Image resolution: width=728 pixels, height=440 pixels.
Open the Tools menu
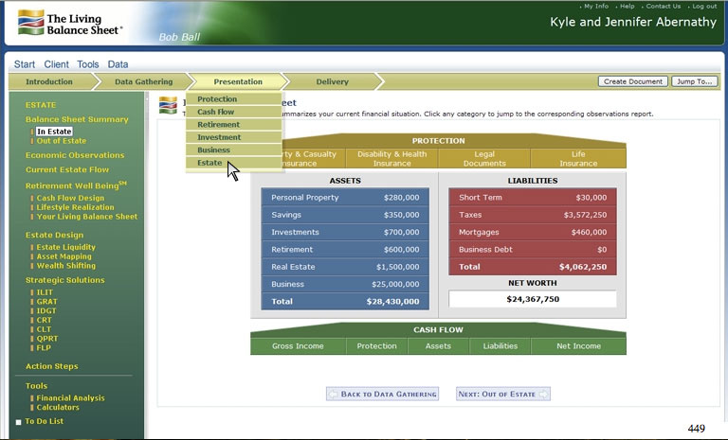[x=88, y=64]
